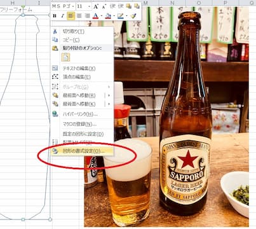The width and height of the screenshot is (256, 229).
Task: Choose マクロの登録(N)... entry
Action: pos(79,124)
